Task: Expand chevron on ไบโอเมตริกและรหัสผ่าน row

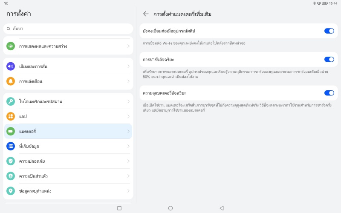Action: point(128,101)
